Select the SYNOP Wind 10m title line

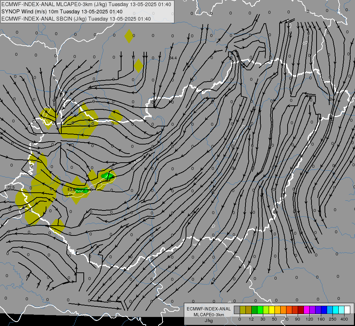[62, 12]
